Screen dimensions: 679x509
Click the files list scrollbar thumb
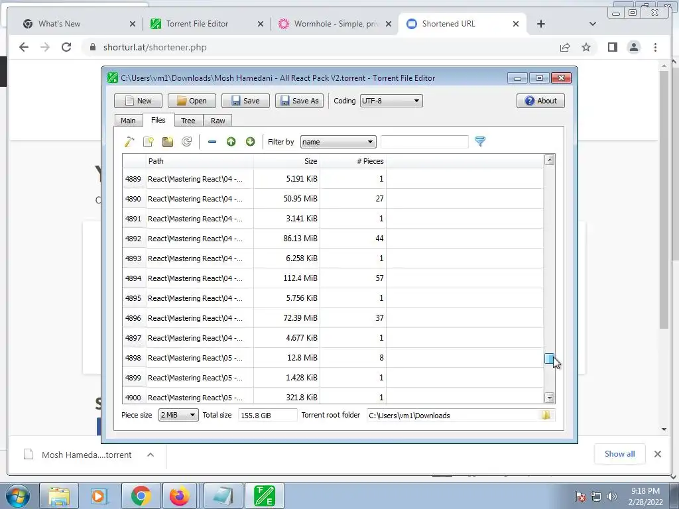click(550, 359)
